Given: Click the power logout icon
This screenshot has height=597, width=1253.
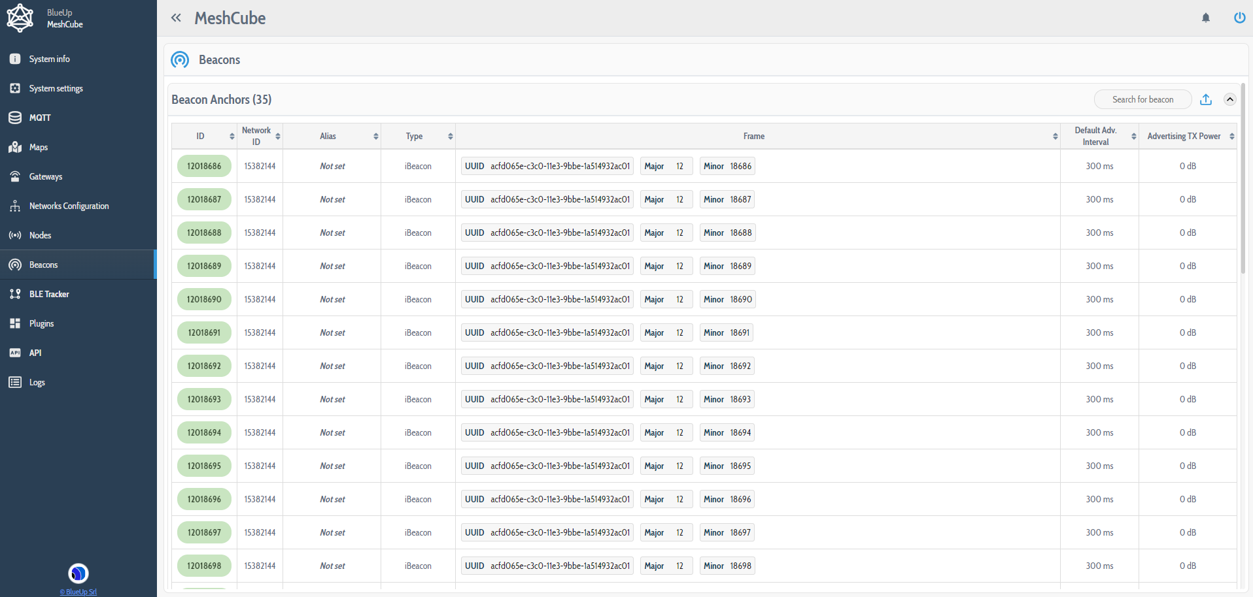Looking at the screenshot, I should (x=1239, y=18).
